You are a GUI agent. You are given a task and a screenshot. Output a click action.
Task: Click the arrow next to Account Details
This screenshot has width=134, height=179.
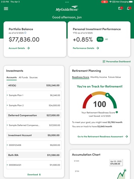[x=28, y=48]
